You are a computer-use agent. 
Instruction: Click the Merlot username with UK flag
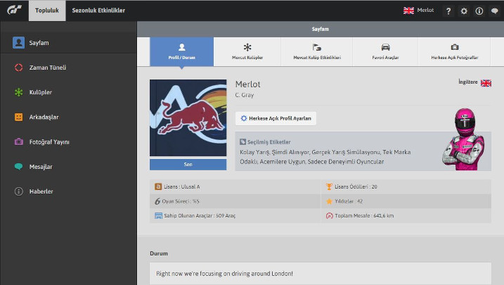pyautogui.click(x=418, y=11)
